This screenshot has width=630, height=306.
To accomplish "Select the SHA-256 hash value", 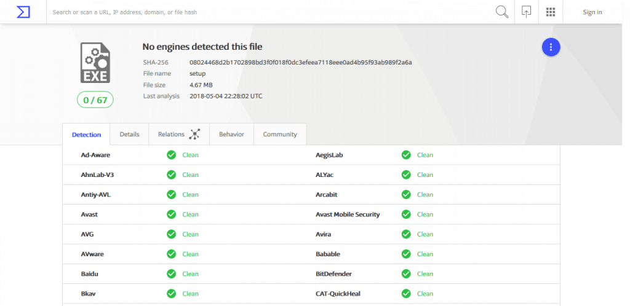I will coord(300,63).
